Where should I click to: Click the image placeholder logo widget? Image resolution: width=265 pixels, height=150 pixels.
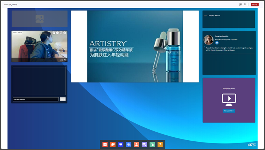tap(39, 19)
